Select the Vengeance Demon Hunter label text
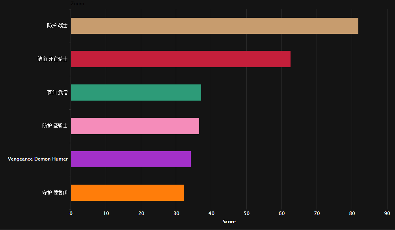Screen dimensions: 395x230 click(38, 159)
